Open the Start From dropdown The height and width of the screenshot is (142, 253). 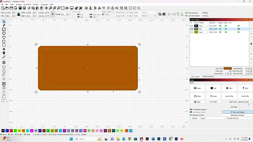245,102
